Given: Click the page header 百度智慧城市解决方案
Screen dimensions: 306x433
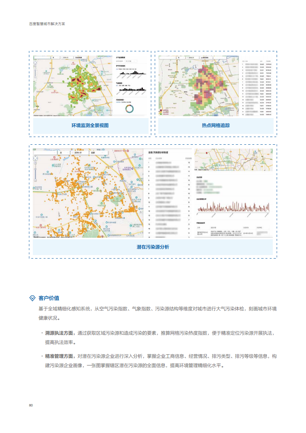Looking at the screenshot, I should (x=47, y=24).
